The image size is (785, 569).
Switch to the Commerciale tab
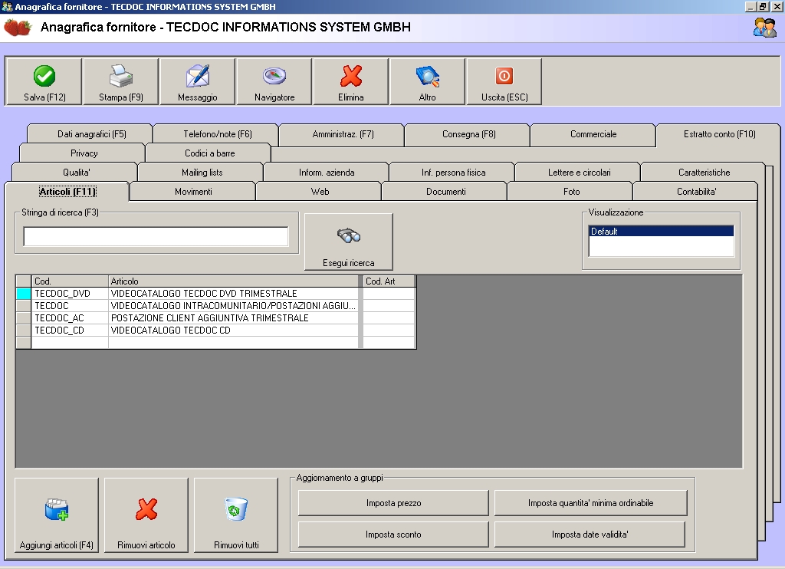tap(593, 134)
